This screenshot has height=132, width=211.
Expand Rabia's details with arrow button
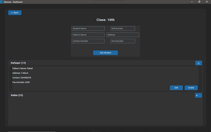(198, 95)
